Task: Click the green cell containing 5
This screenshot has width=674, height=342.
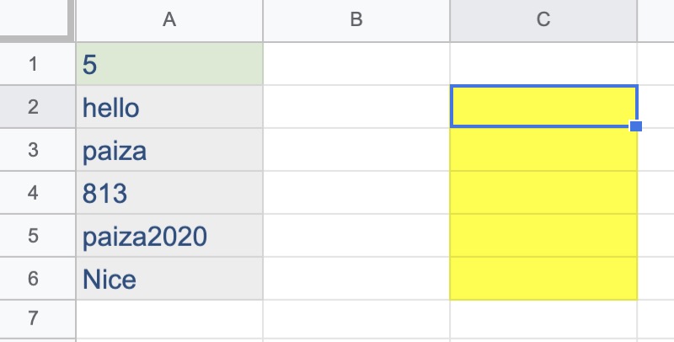Action: [x=169, y=64]
